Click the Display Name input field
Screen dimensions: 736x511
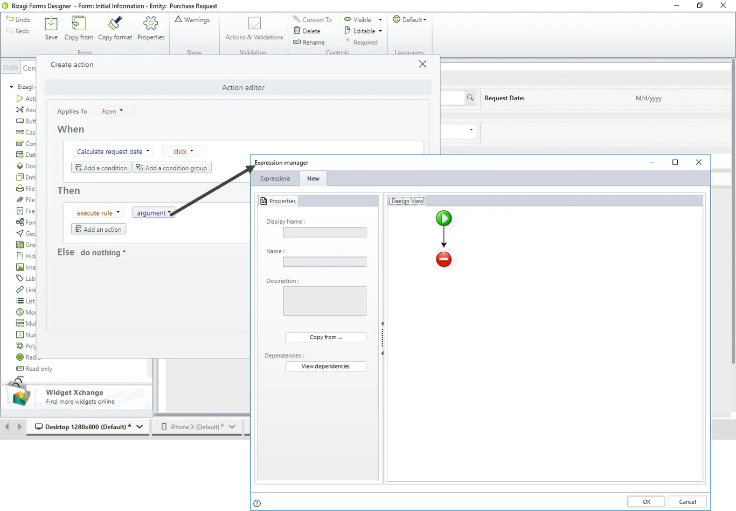tap(324, 232)
